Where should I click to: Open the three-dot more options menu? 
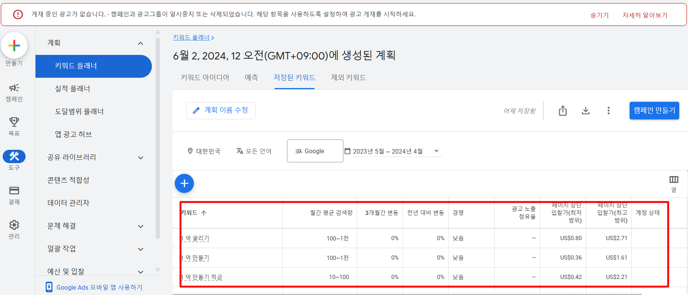(609, 111)
